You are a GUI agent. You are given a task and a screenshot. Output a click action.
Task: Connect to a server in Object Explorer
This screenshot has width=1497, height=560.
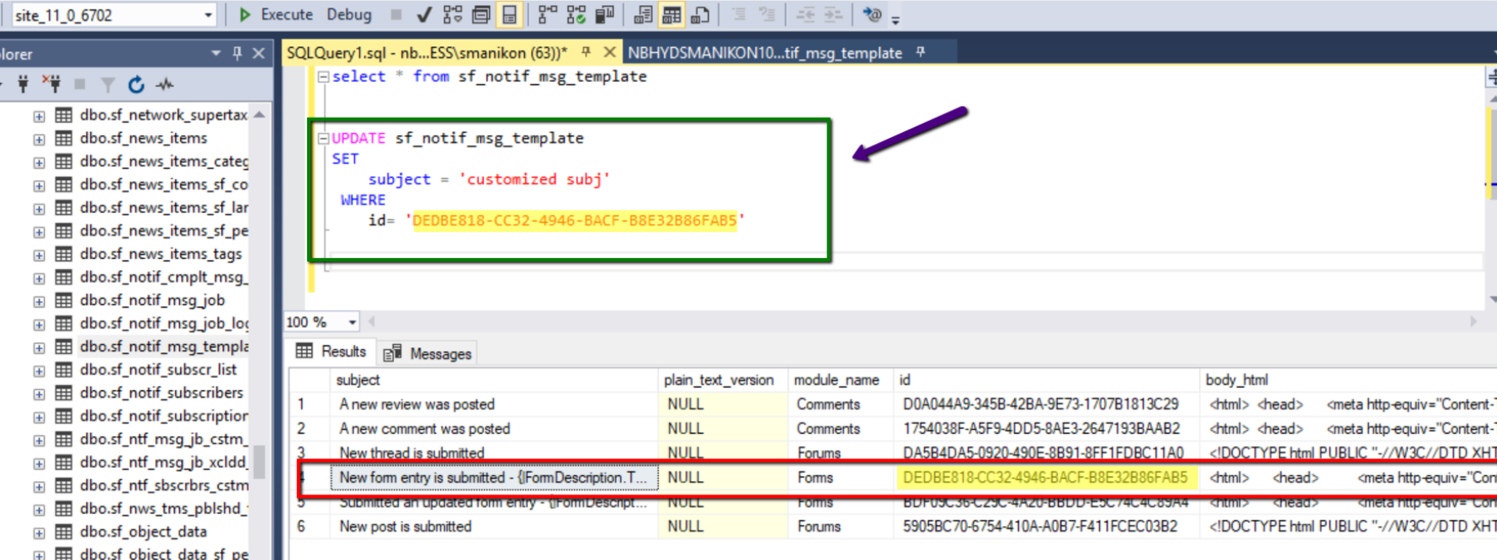23,84
